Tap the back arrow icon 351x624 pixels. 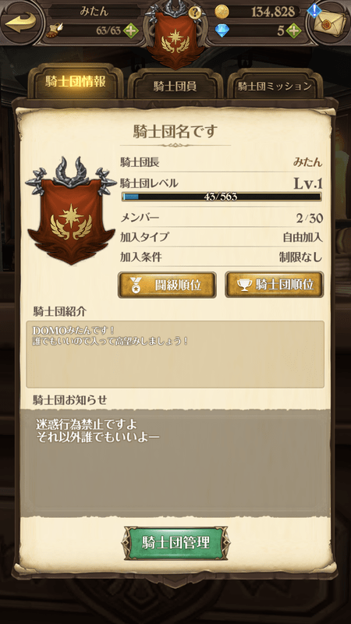click(x=21, y=23)
